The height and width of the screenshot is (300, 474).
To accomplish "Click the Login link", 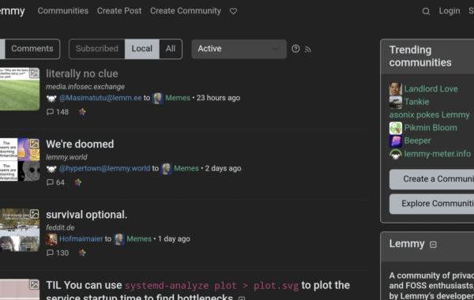I will click(x=450, y=11).
